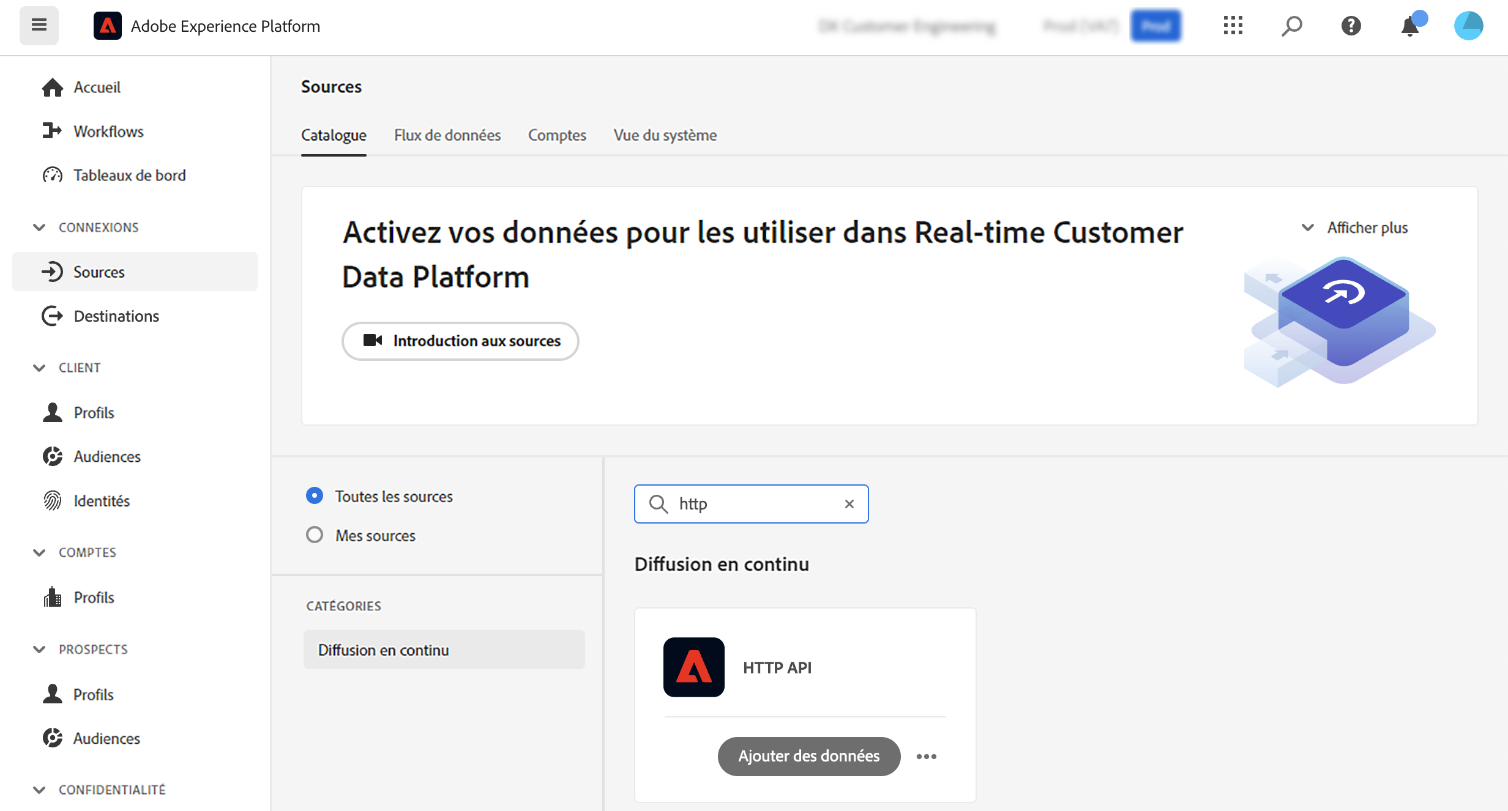Play Introduction aux sources video
This screenshot has height=811, width=1508.
(x=460, y=341)
